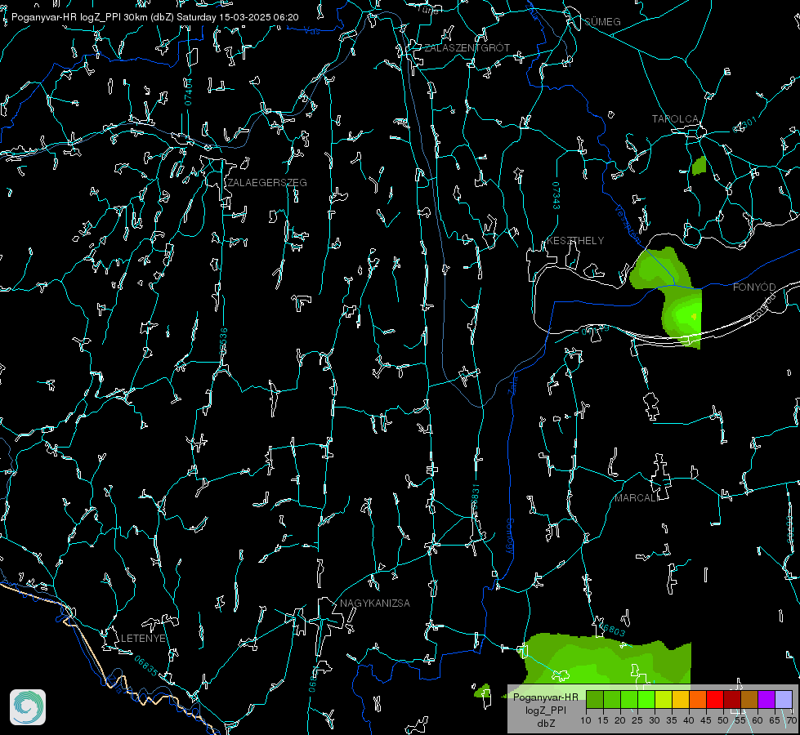Click the legend scale value 25
This screenshot has height=735, width=800.
pyautogui.click(x=637, y=720)
